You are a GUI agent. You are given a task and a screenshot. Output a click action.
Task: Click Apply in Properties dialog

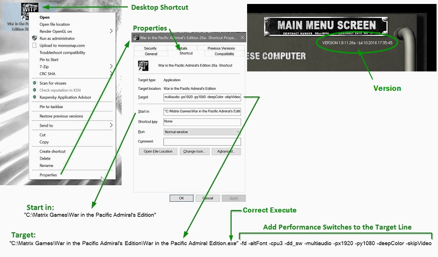pyautogui.click(x=234, y=198)
